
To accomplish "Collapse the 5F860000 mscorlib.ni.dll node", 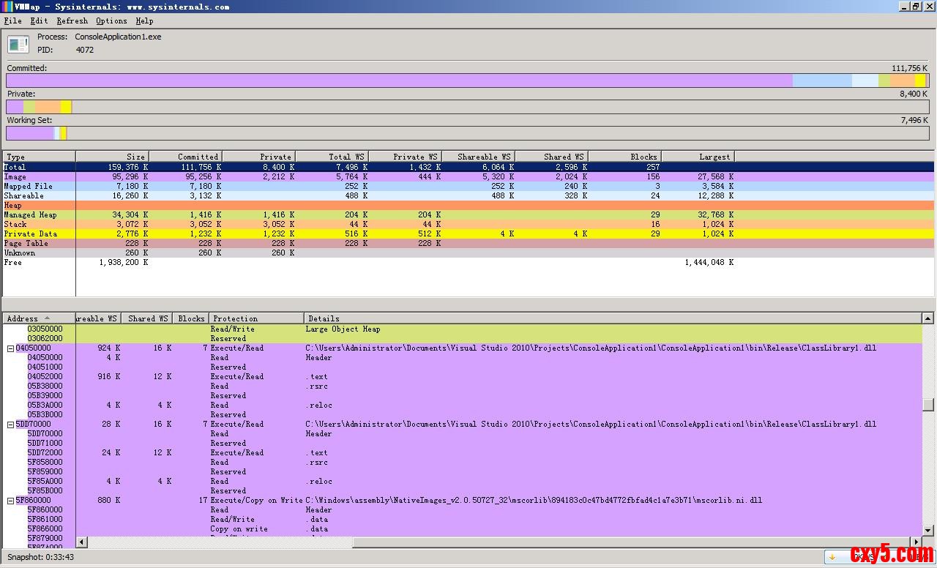I will click(10, 501).
